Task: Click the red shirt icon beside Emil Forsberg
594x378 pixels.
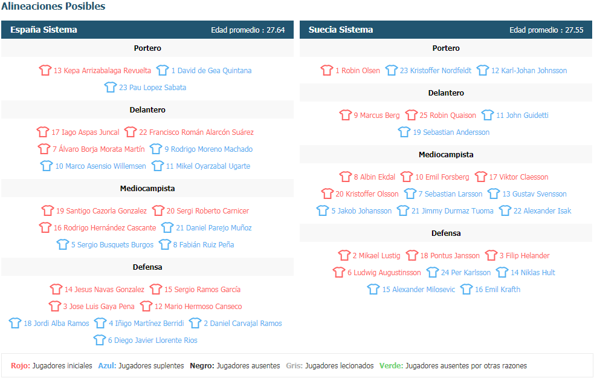Action: click(x=407, y=177)
